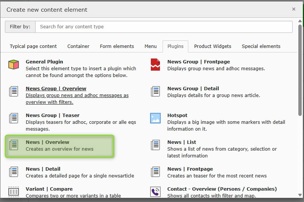This screenshot has width=304, height=202.
Task: Click the General Plugin cube icon
Action: pos(14,65)
